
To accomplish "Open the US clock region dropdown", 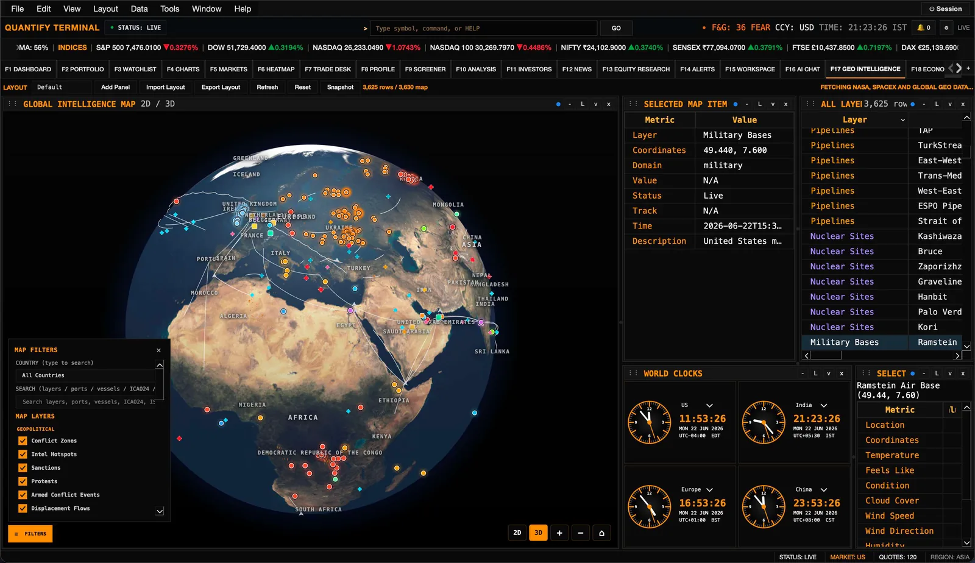I will click(709, 405).
